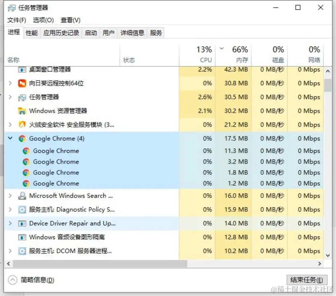The image size is (336, 296).
Task: Expand the Diagnostic Policy service host
Action: pyautogui.click(x=10, y=209)
